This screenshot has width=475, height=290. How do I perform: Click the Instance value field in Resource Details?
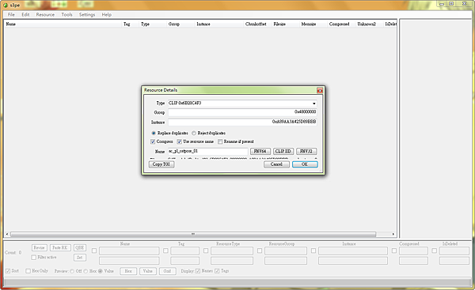tap(242, 122)
